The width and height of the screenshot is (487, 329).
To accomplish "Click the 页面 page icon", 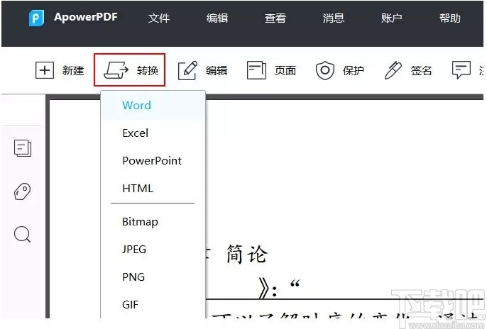I will click(256, 70).
